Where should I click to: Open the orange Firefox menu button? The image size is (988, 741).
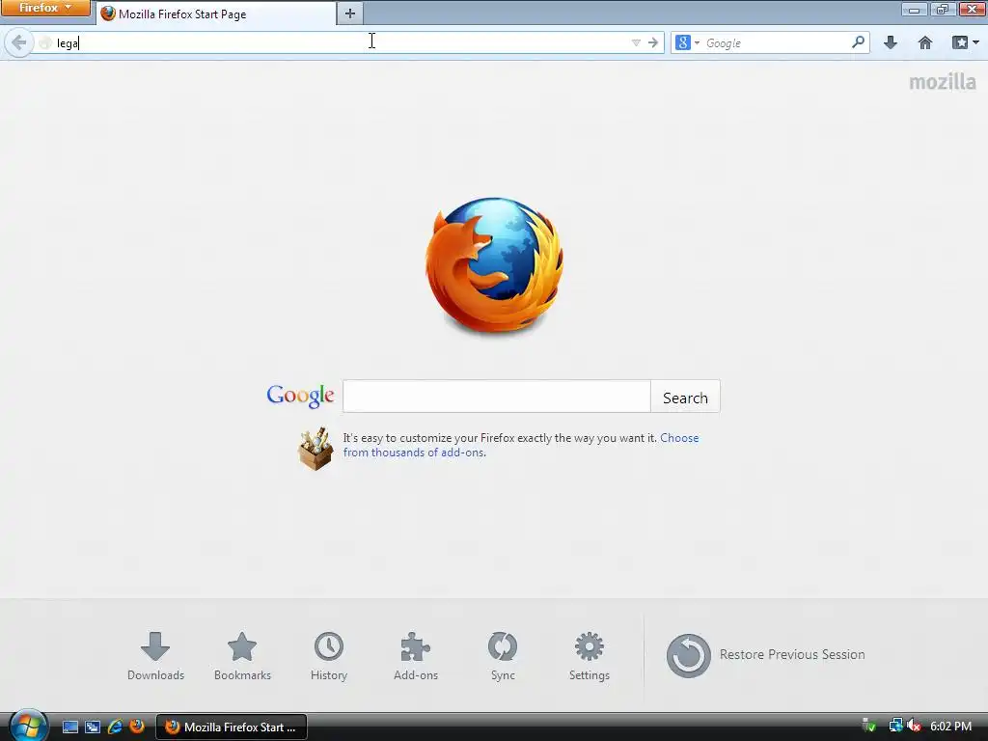(x=45, y=8)
